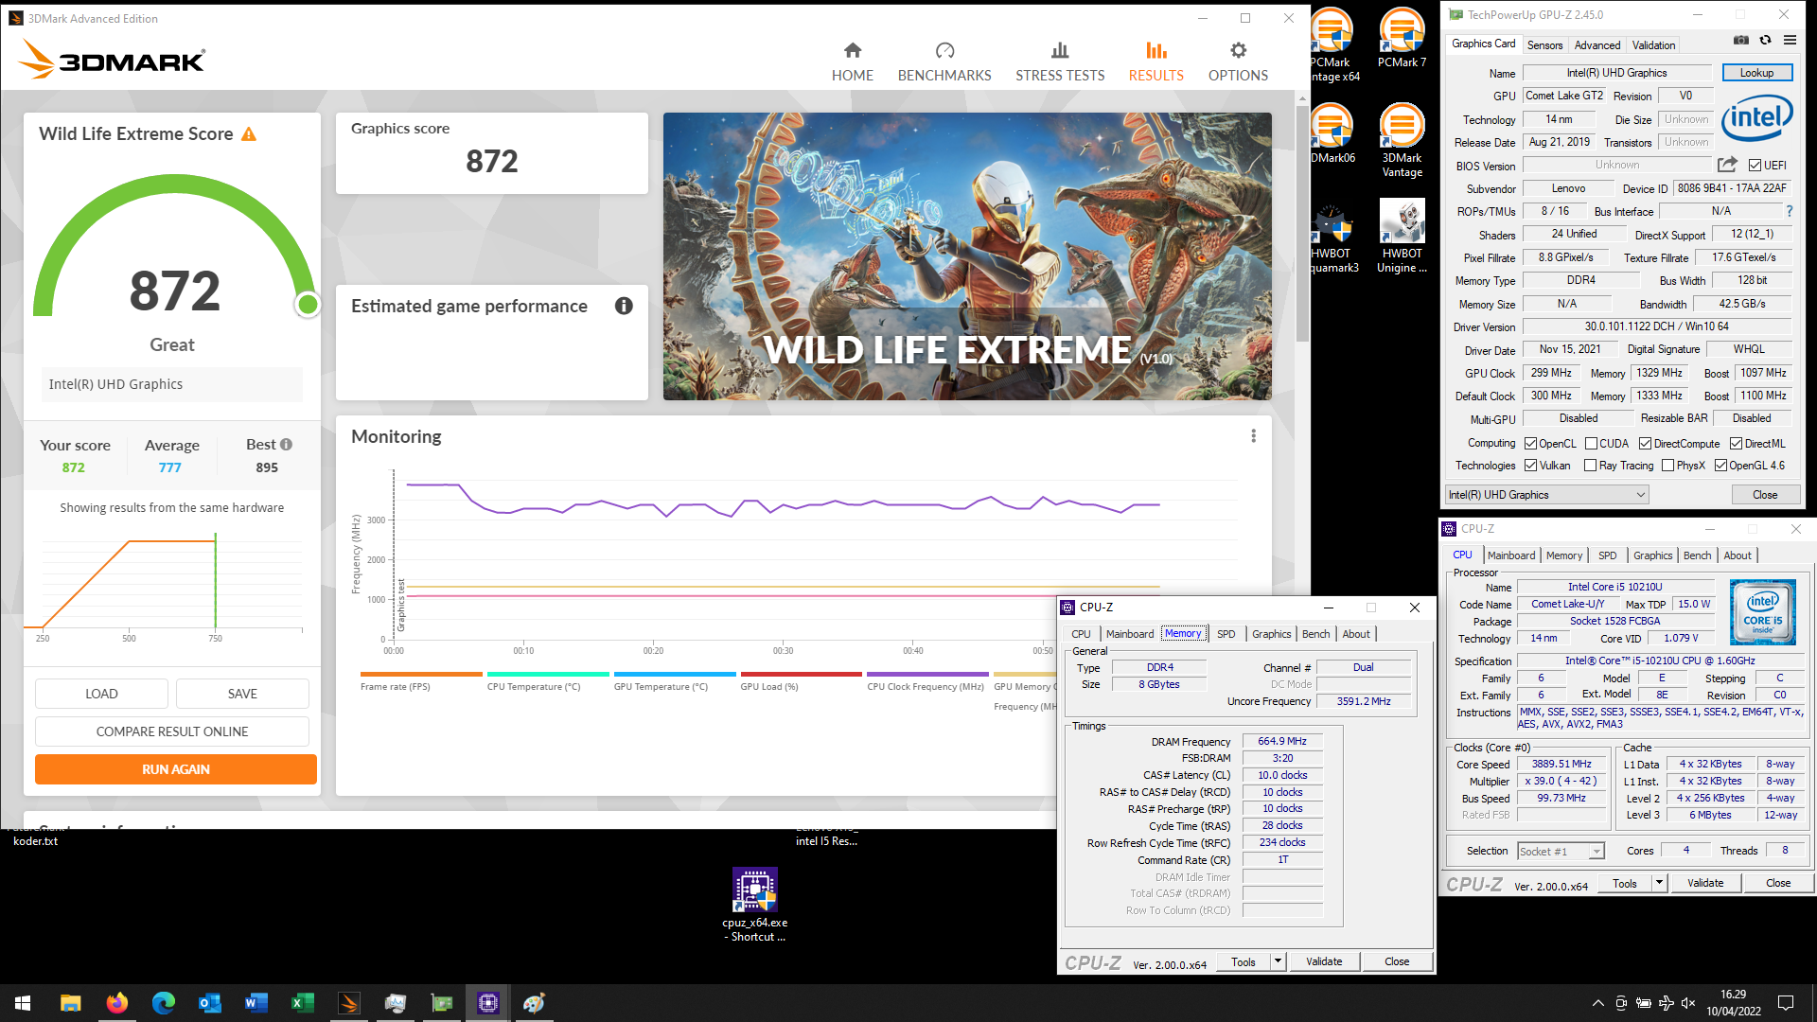Open the Graphics tab in CPU-Z Memory window
1817x1022 pixels.
coord(1271,634)
